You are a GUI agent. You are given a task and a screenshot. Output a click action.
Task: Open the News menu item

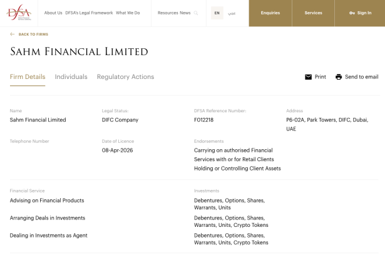click(185, 13)
